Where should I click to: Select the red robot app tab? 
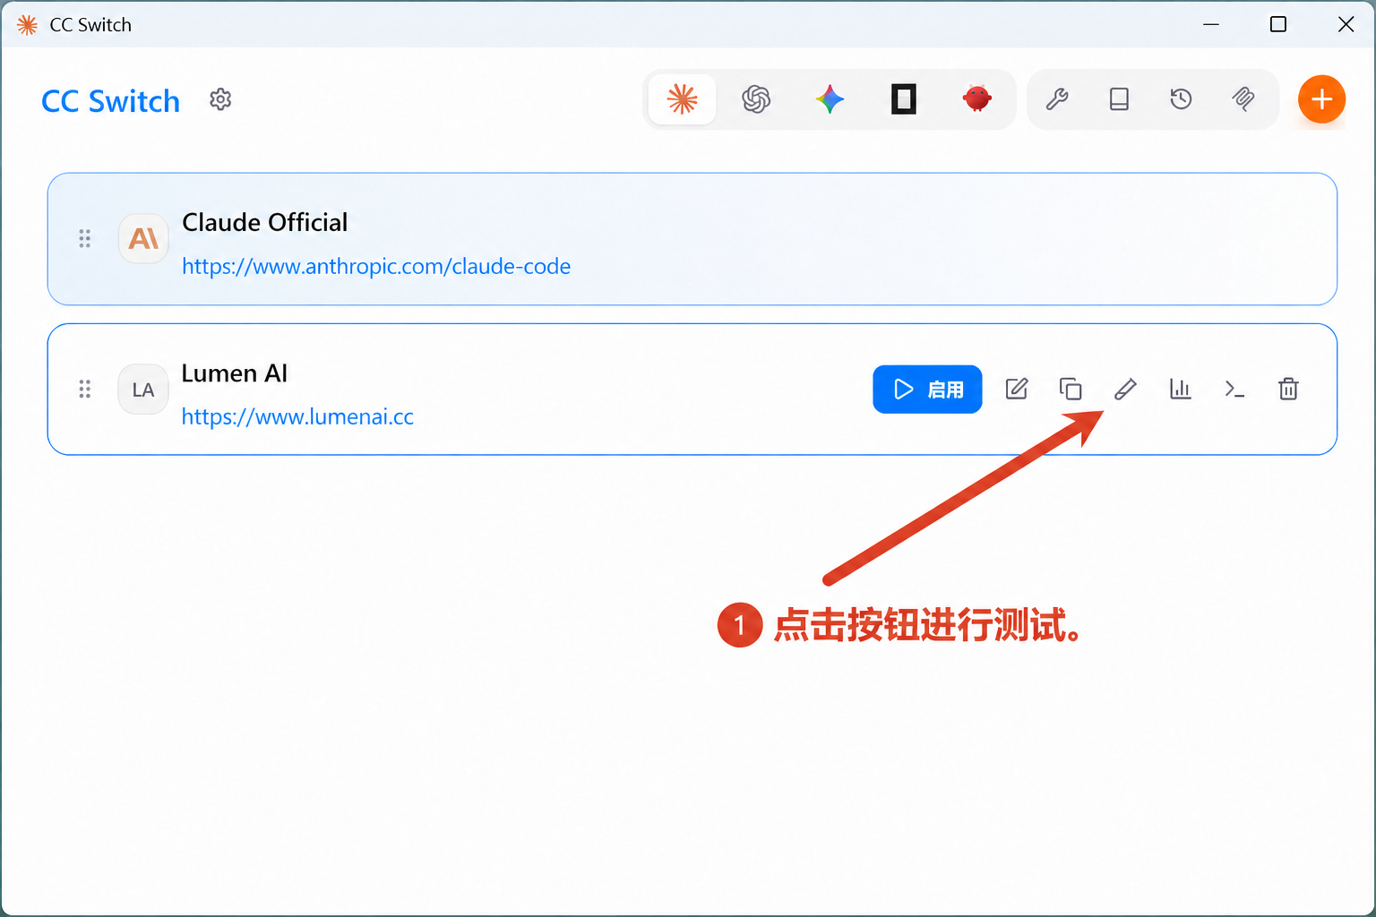tap(977, 99)
